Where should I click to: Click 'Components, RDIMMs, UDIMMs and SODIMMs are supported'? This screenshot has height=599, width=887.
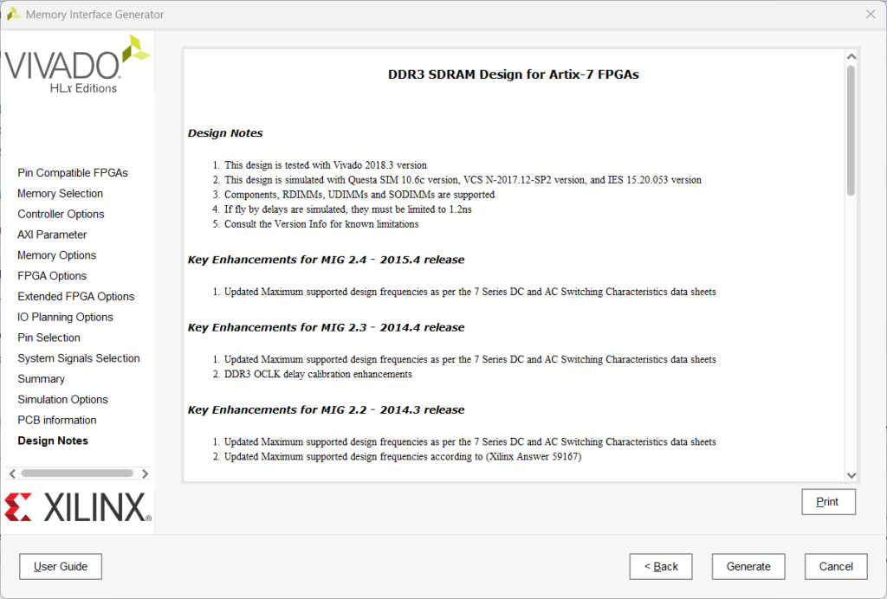[x=359, y=195]
